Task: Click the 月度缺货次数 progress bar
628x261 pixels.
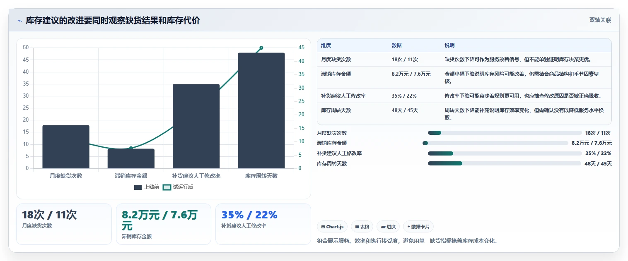Action: tap(505, 133)
